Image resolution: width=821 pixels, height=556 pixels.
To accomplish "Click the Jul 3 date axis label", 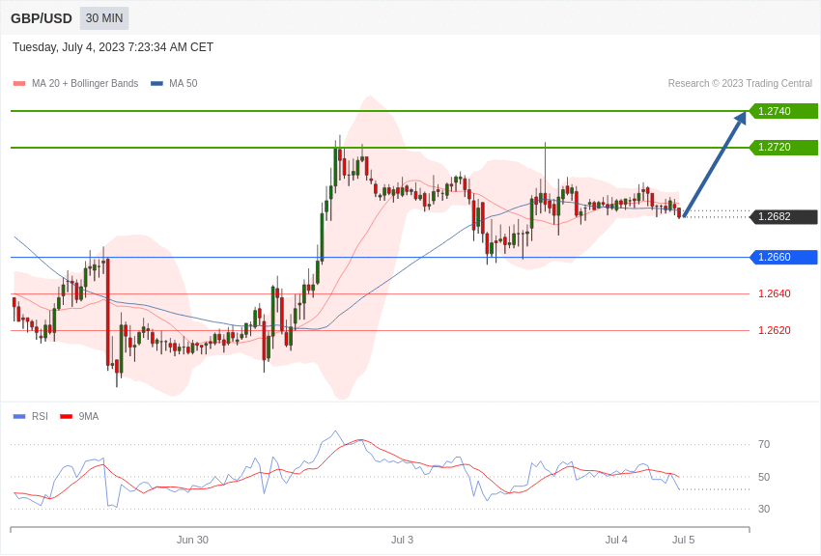I will 402,540.
